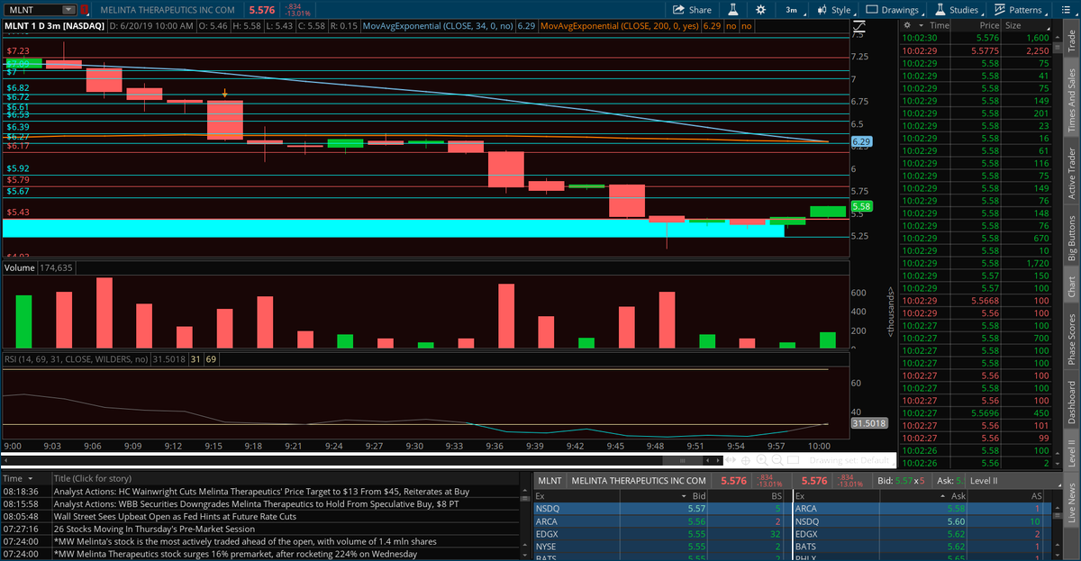Open the MLNT symbol dropdown arrow

pyautogui.click(x=68, y=10)
